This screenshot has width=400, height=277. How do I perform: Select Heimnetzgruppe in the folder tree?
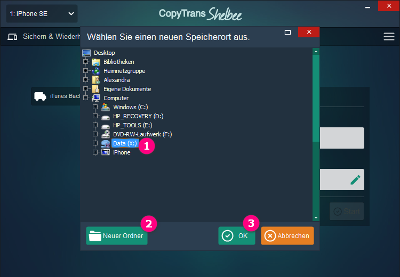click(124, 71)
